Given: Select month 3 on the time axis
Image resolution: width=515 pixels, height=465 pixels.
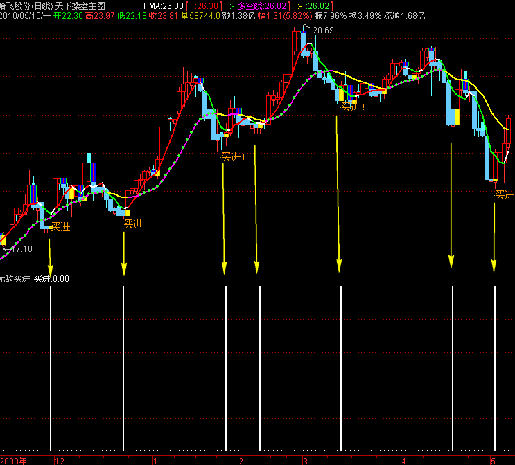Looking at the screenshot, I should click(x=305, y=461).
